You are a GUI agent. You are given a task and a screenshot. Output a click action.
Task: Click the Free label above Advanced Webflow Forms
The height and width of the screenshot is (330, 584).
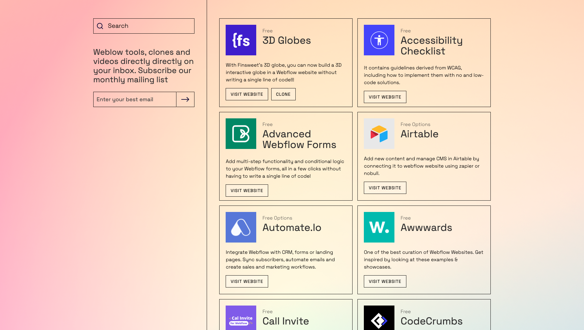pyautogui.click(x=267, y=124)
